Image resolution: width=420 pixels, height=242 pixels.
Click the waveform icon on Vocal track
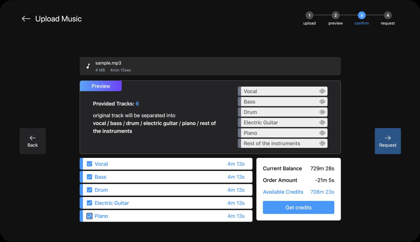coord(322,91)
